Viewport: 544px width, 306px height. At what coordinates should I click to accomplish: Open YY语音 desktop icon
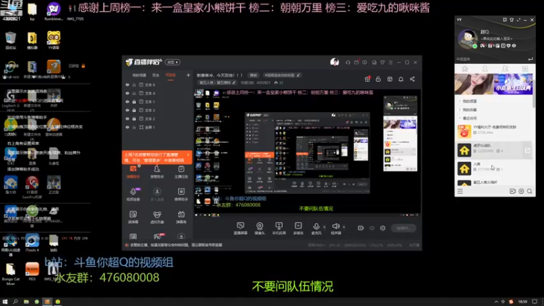(54, 40)
